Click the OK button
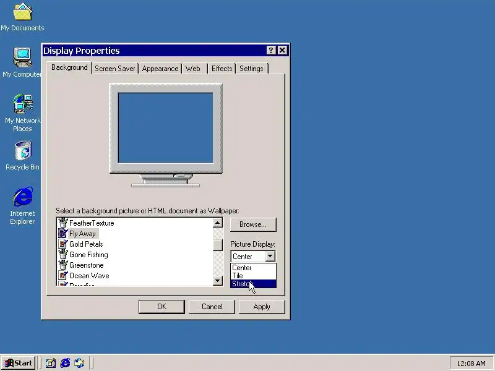Viewport: 495px width, 371px height. [161, 307]
